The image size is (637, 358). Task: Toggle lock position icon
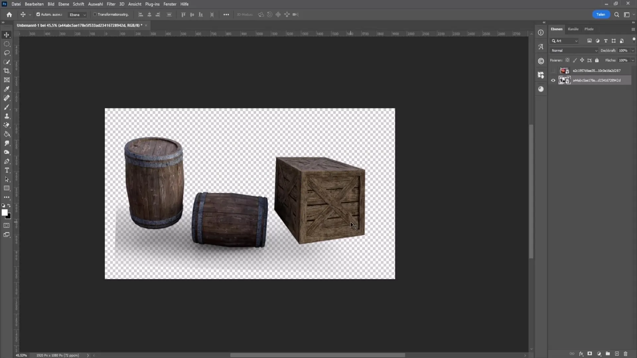click(582, 60)
